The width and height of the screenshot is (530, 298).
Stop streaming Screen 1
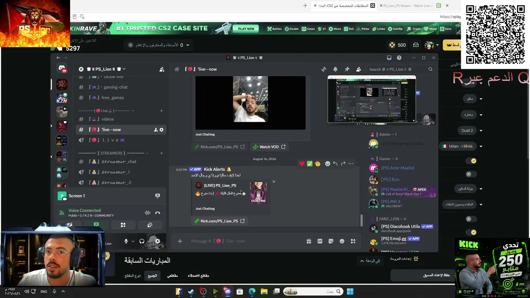coord(158,196)
